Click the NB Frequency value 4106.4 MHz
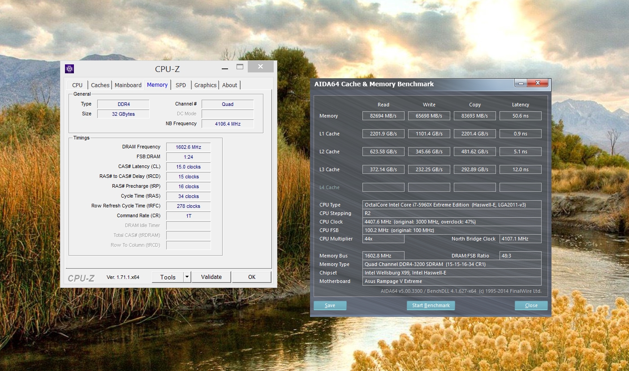This screenshot has height=371, width=629. [228, 124]
